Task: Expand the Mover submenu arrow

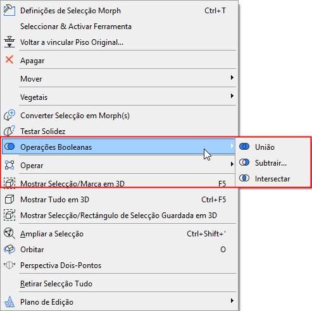Action: (232, 78)
